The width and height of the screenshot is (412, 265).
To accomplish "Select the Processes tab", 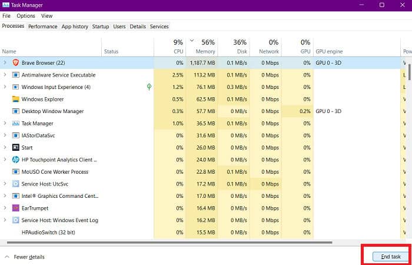I will [x=13, y=26].
